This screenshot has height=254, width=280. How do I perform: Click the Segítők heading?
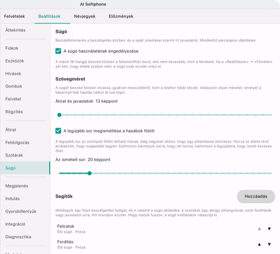(64, 196)
